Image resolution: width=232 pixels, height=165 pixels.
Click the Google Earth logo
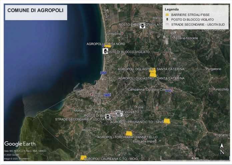(x=20, y=144)
